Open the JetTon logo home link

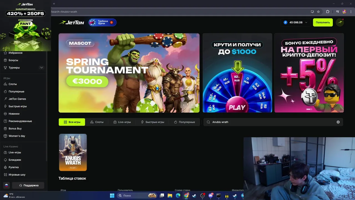coord(72,22)
